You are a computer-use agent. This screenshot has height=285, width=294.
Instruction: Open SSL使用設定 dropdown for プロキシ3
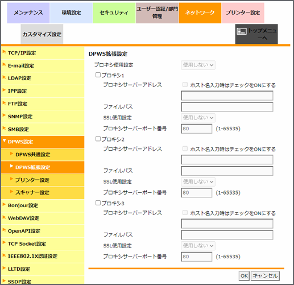pyautogui.click(x=198, y=246)
